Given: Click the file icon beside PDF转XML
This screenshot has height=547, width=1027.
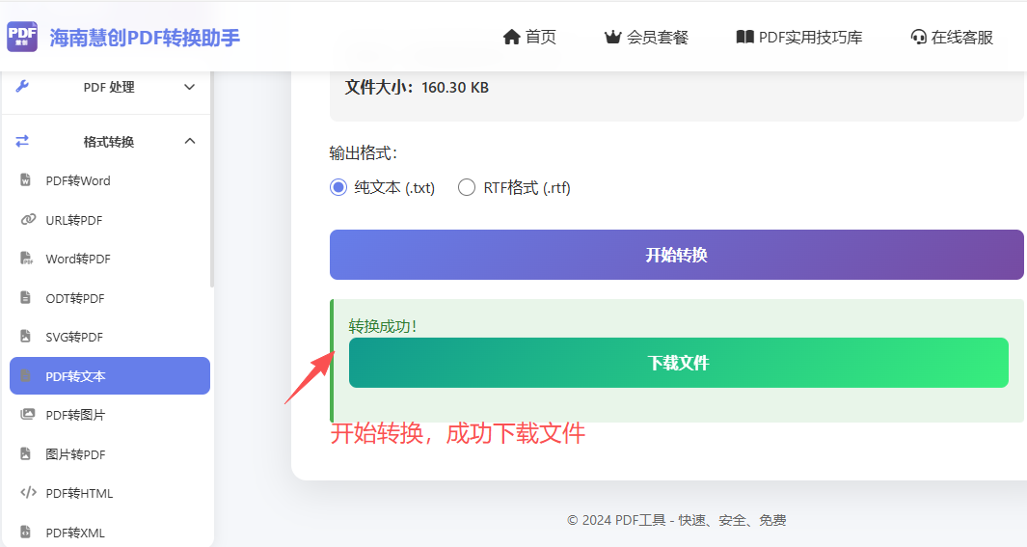Looking at the screenshot, I should [x=25, y=532].
